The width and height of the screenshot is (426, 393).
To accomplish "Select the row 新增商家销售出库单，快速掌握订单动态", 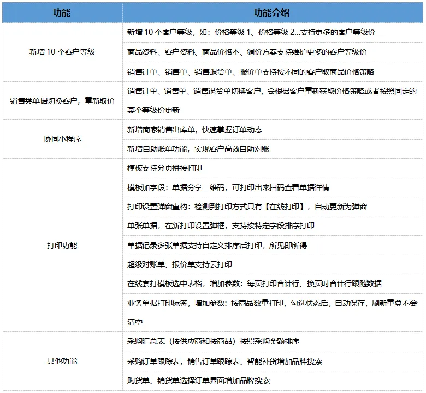I will [x=273, y=129].
